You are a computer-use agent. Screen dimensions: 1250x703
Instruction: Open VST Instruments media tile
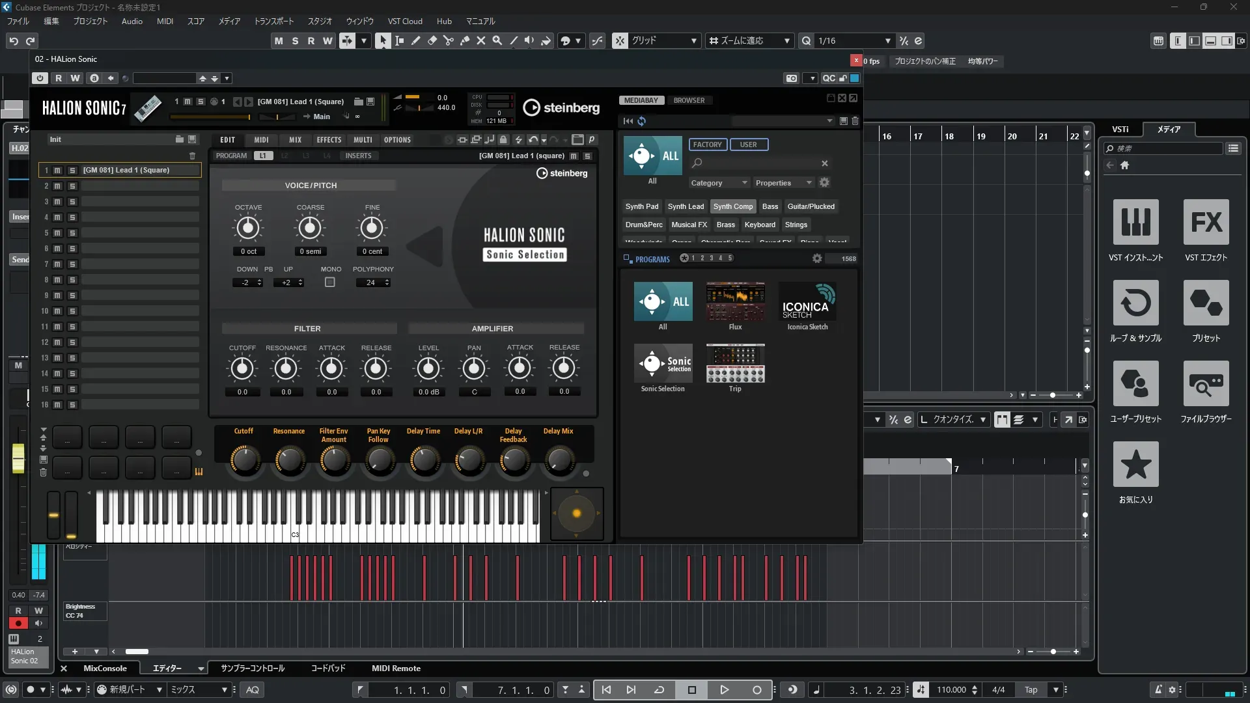click(1135, 223)
